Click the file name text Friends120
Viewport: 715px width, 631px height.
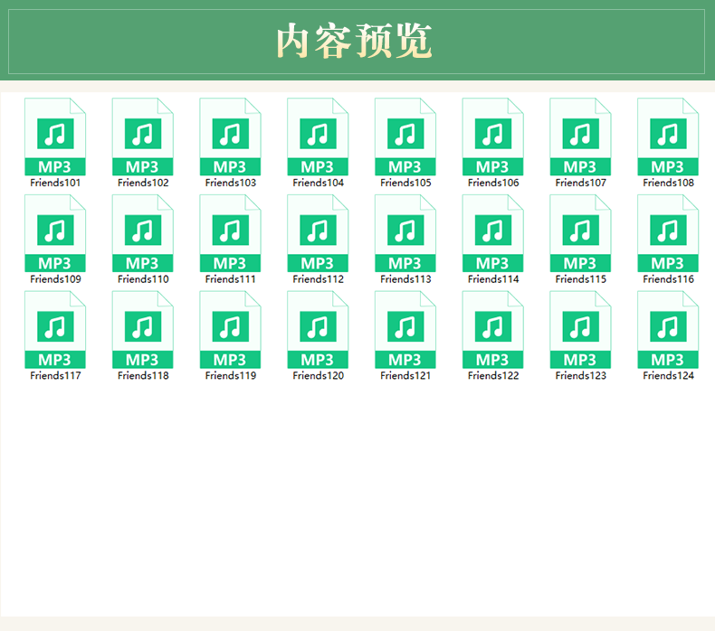(318, 376)
